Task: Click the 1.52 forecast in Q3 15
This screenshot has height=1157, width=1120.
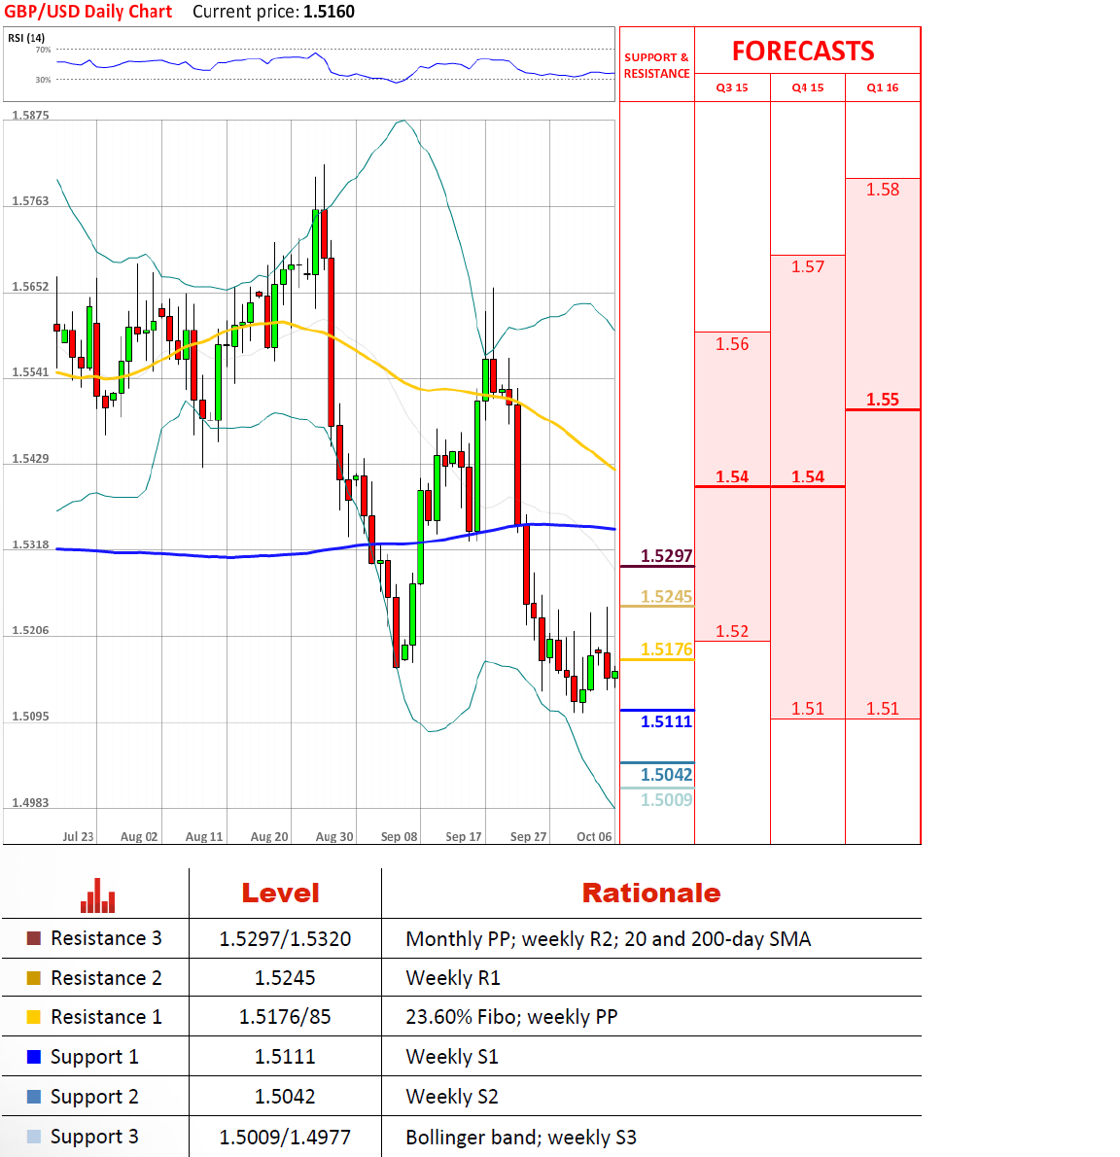Action: click(732, 631)
